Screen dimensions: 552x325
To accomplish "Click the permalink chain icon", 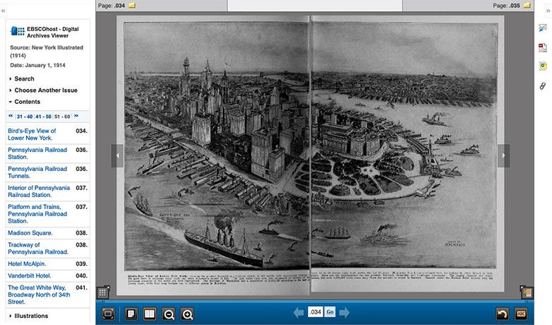I will [543, 85].
